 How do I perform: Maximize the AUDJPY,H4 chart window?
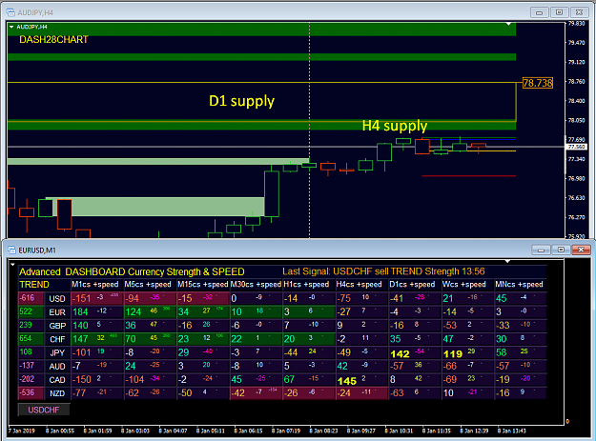coord(559,12)
